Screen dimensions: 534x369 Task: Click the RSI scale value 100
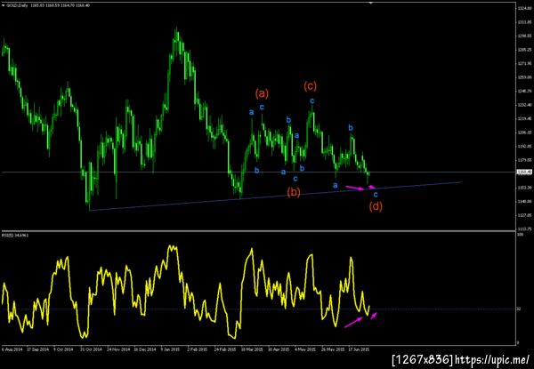pyautogui.click(x=521, y=235)
